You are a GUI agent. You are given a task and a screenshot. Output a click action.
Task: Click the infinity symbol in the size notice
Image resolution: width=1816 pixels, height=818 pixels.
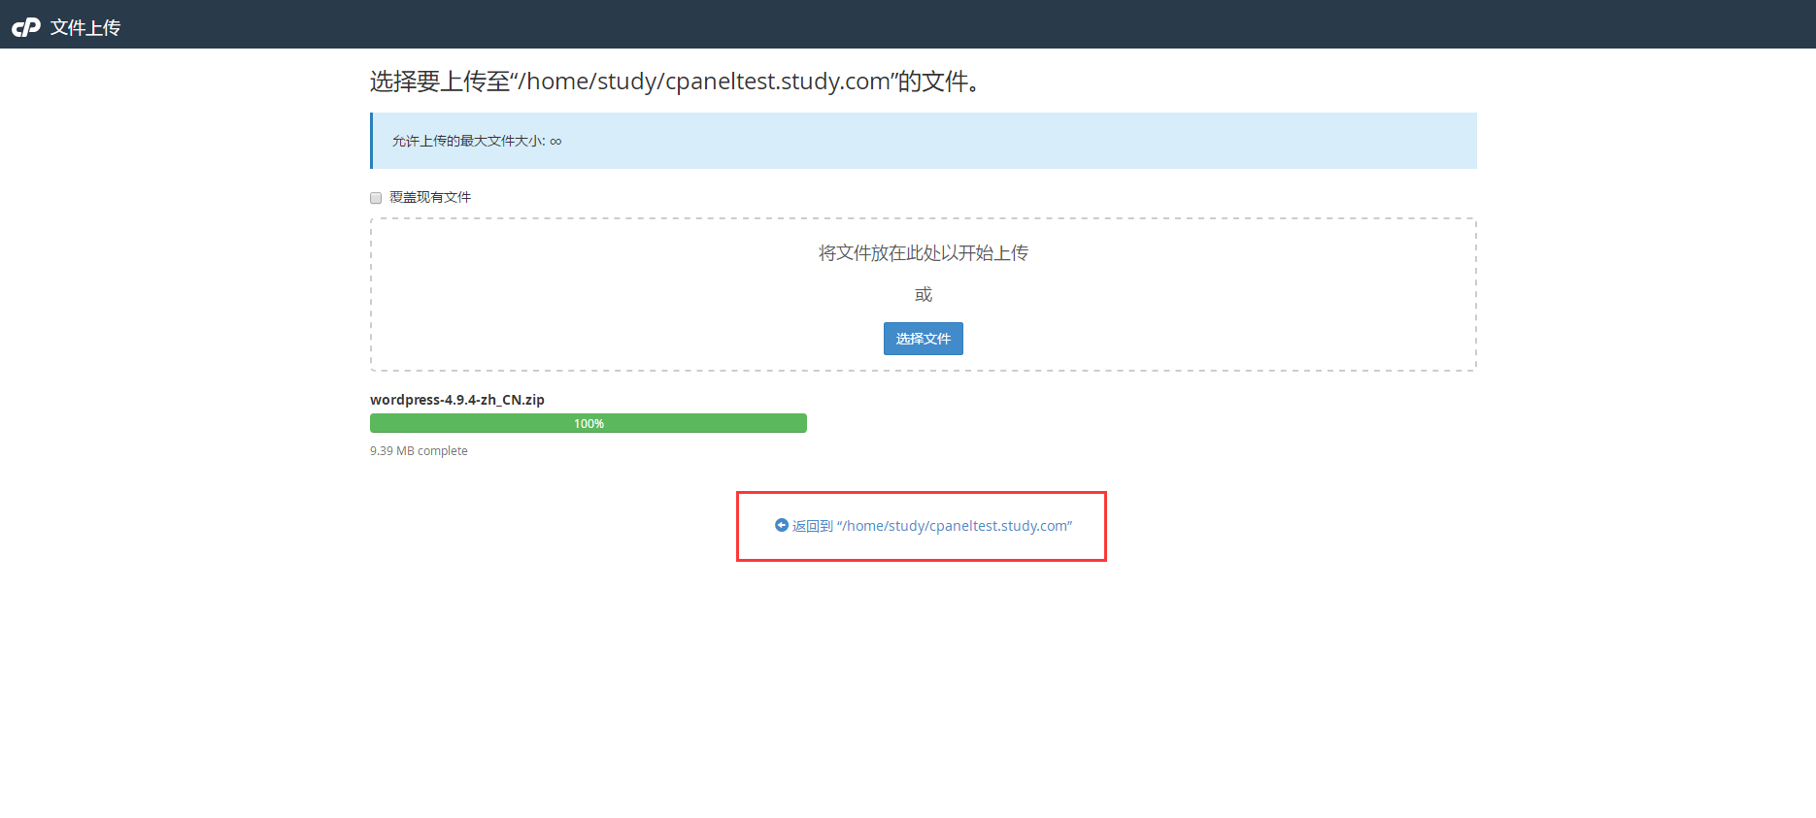[x=555, y=142]
